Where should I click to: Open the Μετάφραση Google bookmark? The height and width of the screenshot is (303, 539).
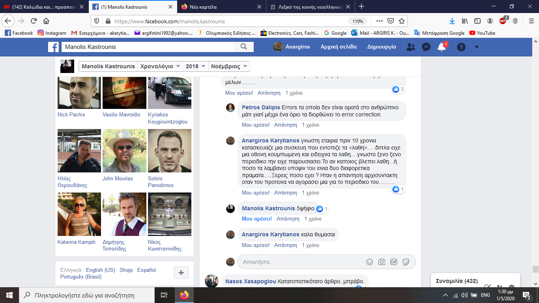point(439,33)
